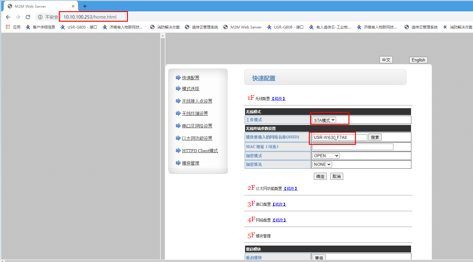This screenshot has height=262, width=473.
Task: Open the USR-G800 接口 bookmark
Action: click(79, 27)
